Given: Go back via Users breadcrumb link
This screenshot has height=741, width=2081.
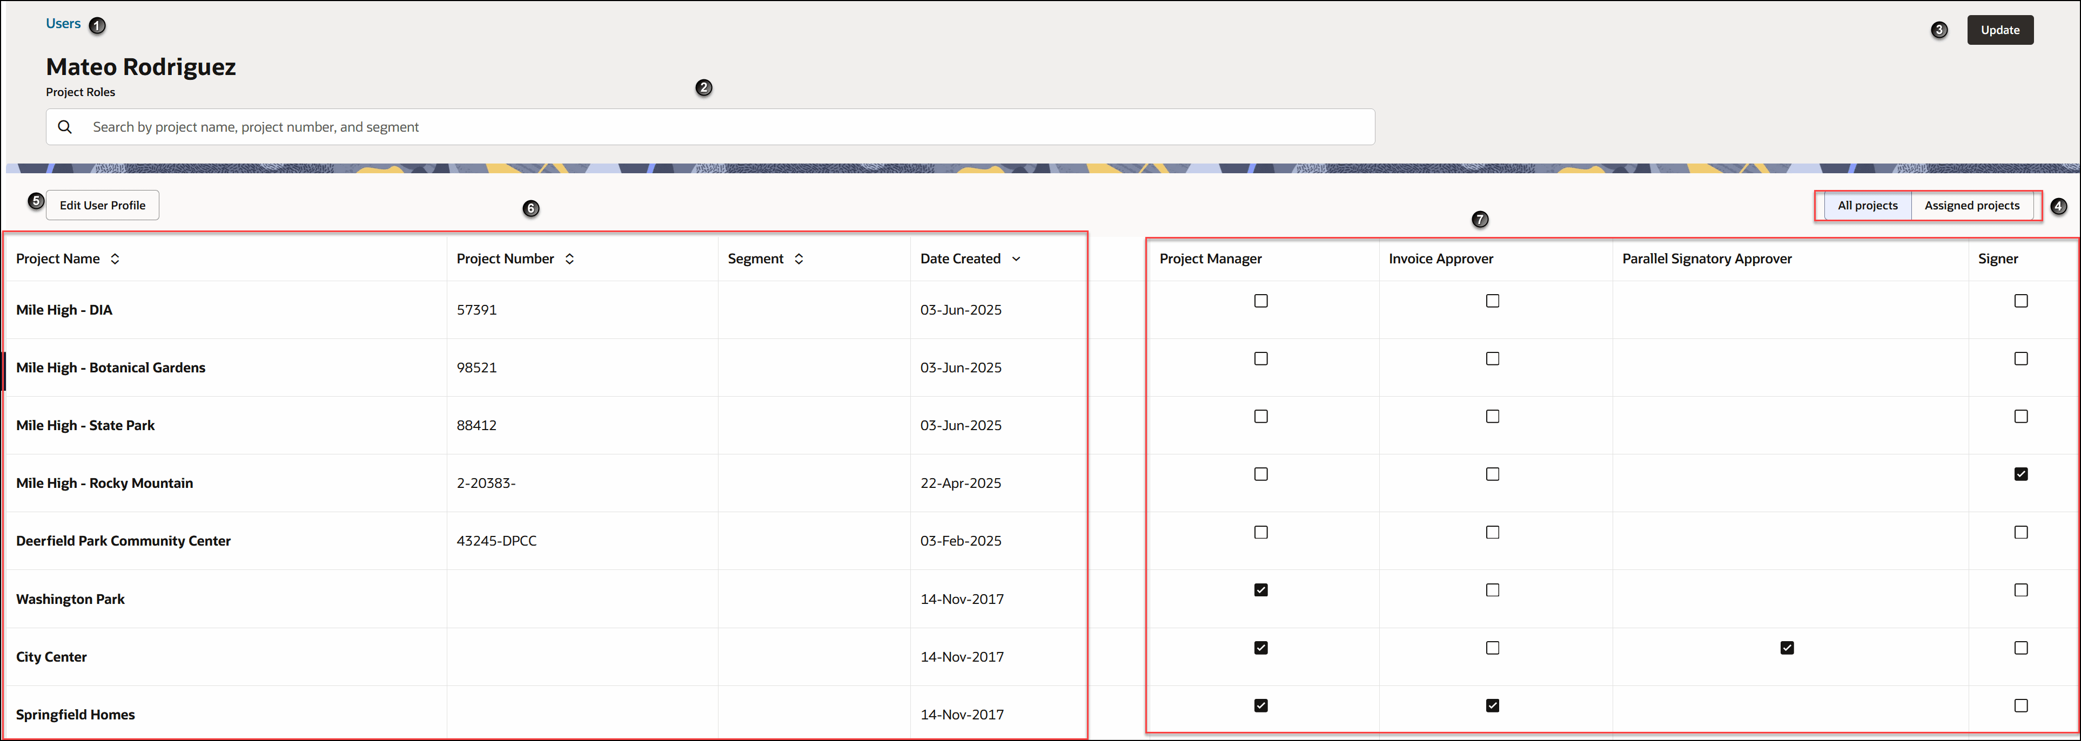Looking at the screenshot, I should point(63,23).
